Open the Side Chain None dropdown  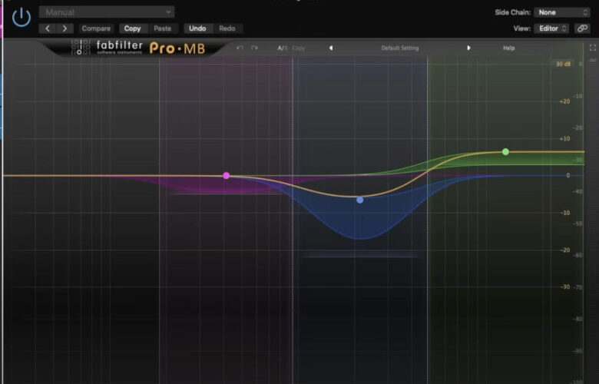point(562,12)
